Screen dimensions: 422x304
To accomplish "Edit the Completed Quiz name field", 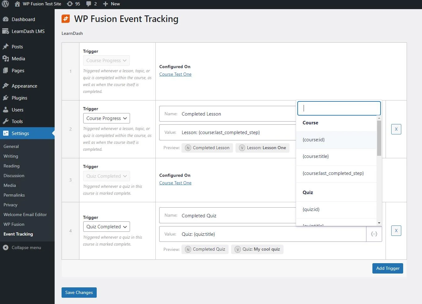I will [228, 215].
